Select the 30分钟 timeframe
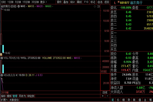Viewport: 153px width, 102px height. [35, 2]
